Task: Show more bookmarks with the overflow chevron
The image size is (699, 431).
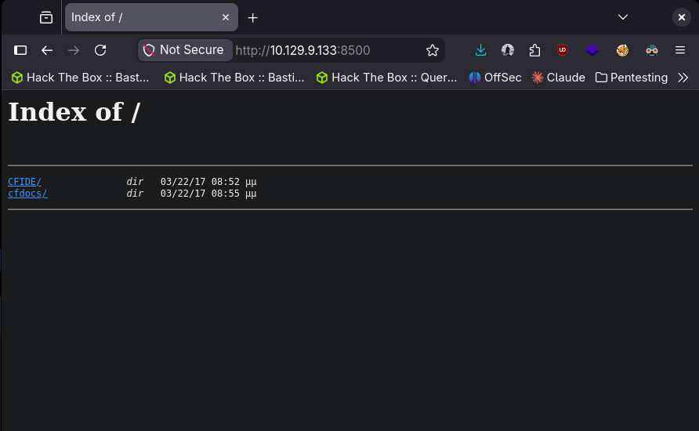Action: tap(683, 78)
